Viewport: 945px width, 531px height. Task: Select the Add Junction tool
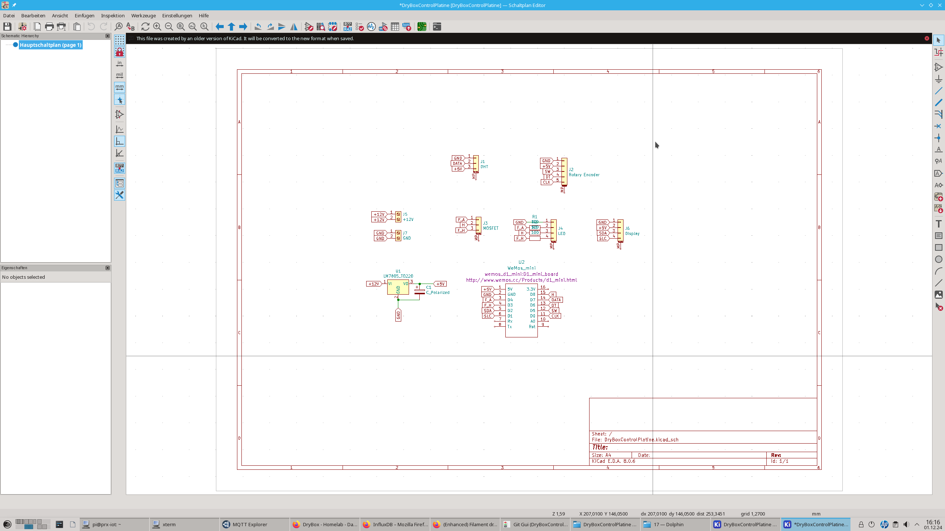[x=938, y=138]
